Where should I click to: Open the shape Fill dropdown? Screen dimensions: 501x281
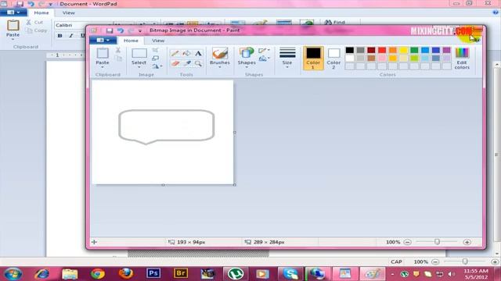[x=264, y=59]
